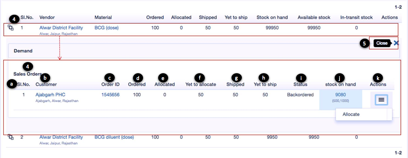Screen dimensions: 408x158
Task: Close the demand panel with X icon
Action: pos(396,43)
